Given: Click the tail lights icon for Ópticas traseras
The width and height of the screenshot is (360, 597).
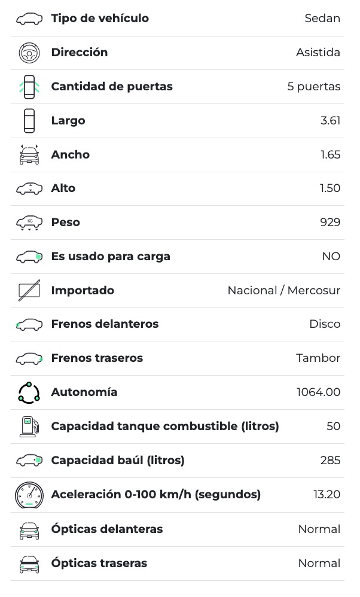Looking at the screenshot, I should (29, 564).
